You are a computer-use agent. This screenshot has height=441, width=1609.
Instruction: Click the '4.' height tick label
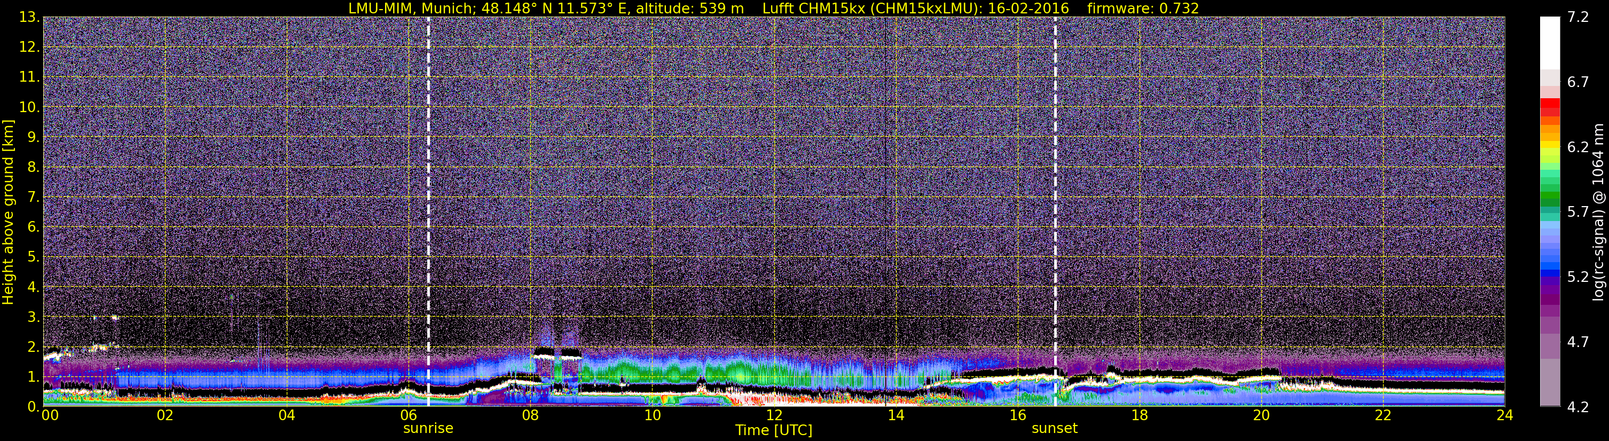pyautogui.click(x=33, y=287)
